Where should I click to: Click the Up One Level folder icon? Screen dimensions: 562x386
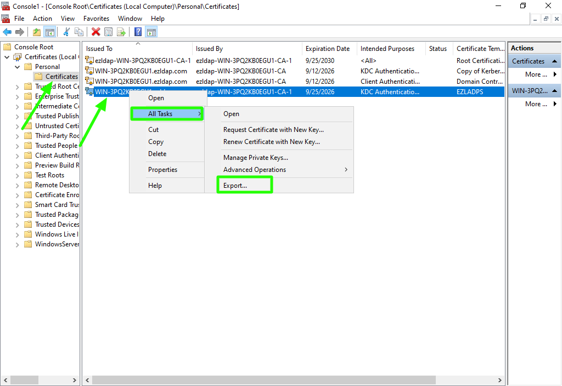click(37, 32)
